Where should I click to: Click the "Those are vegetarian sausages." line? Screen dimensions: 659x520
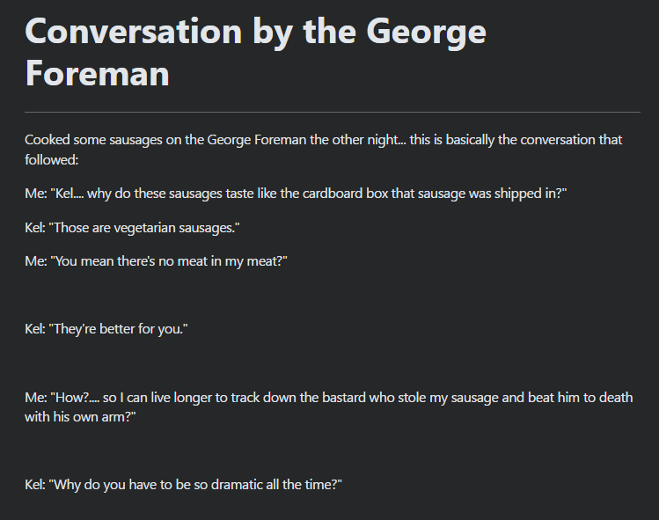133,228
